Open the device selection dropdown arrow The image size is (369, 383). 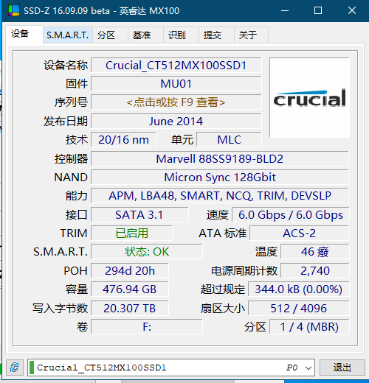point(308,368)
